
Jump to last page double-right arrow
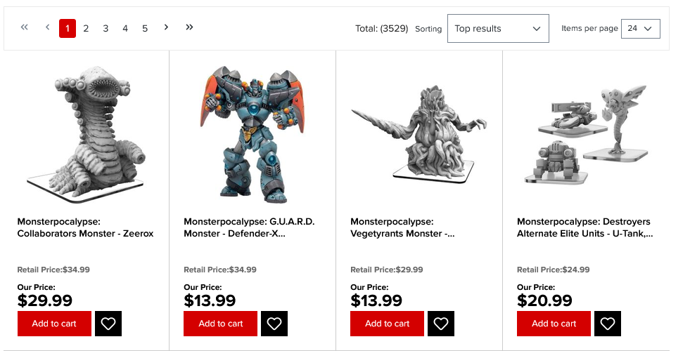189,27
